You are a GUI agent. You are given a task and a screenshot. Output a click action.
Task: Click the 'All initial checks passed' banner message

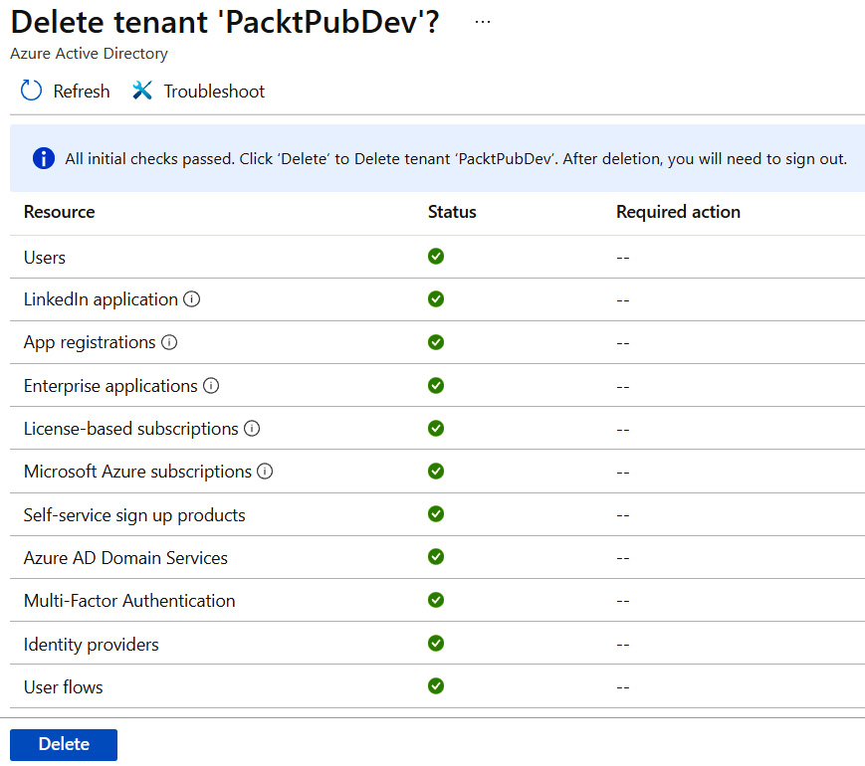456,159
